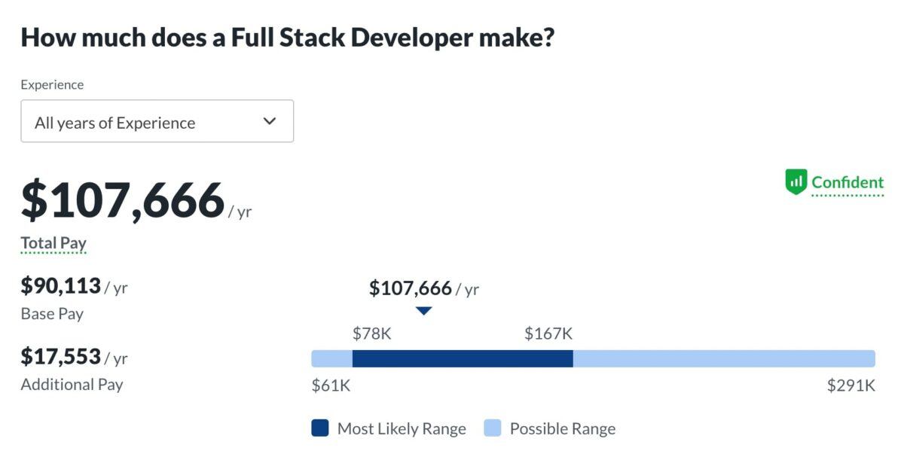The width and height of the screenshot is (904, 457).
Task: Click the Total Pay underlined link
Action: [53, 243]
